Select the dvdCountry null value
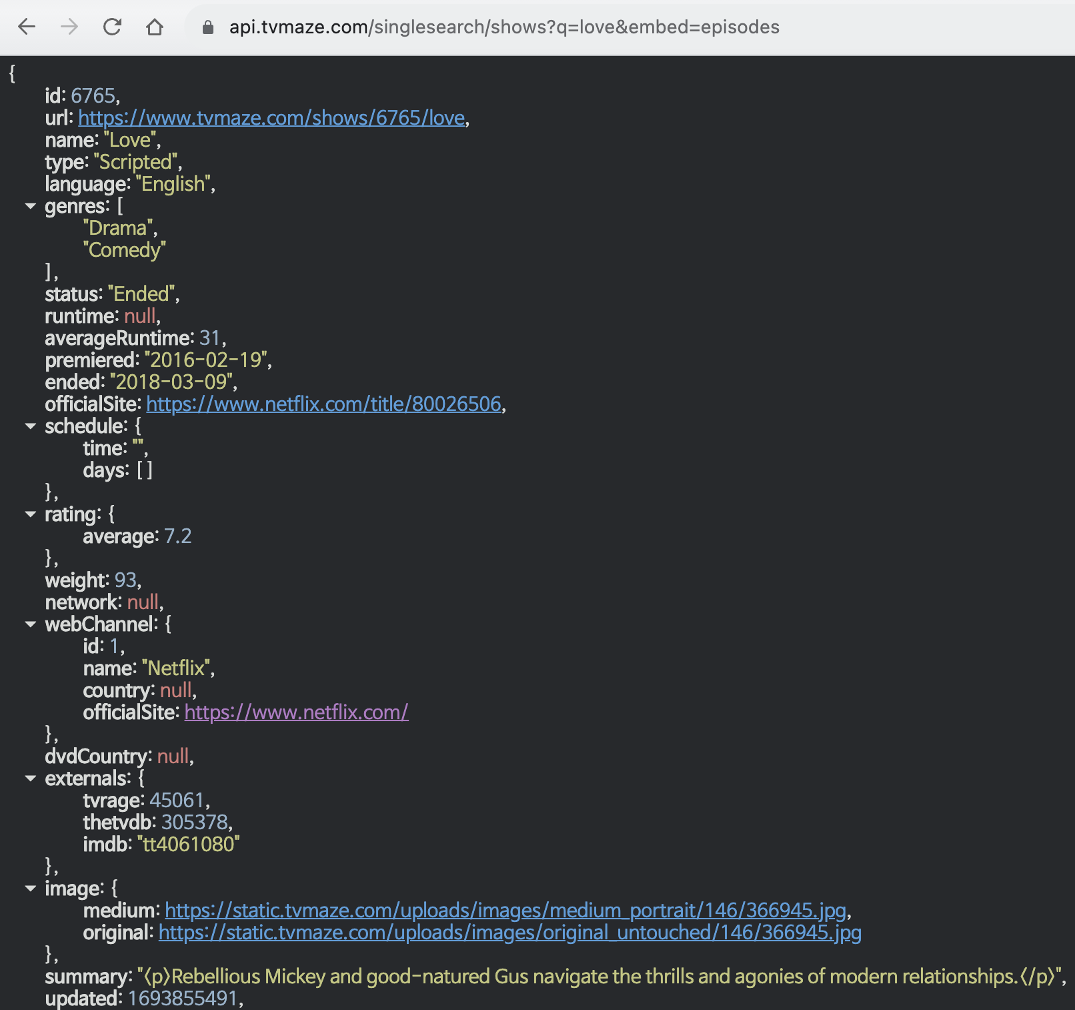This screenshot has width=1075, height=1010. click(173, 756)
